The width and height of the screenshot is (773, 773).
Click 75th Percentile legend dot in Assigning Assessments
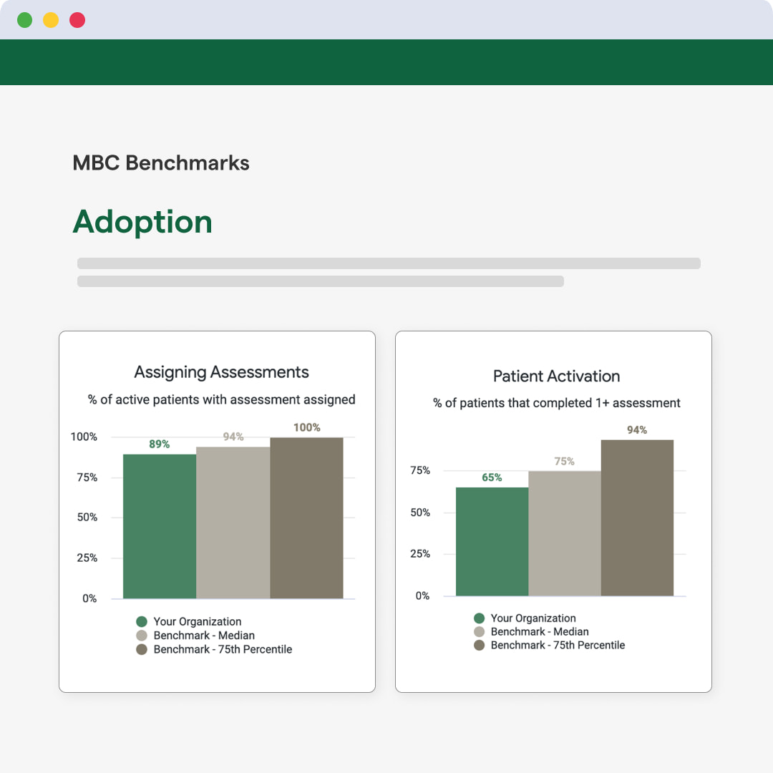click(x=142, y=649)
